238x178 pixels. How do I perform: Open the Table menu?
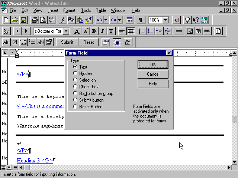[101, 10]
